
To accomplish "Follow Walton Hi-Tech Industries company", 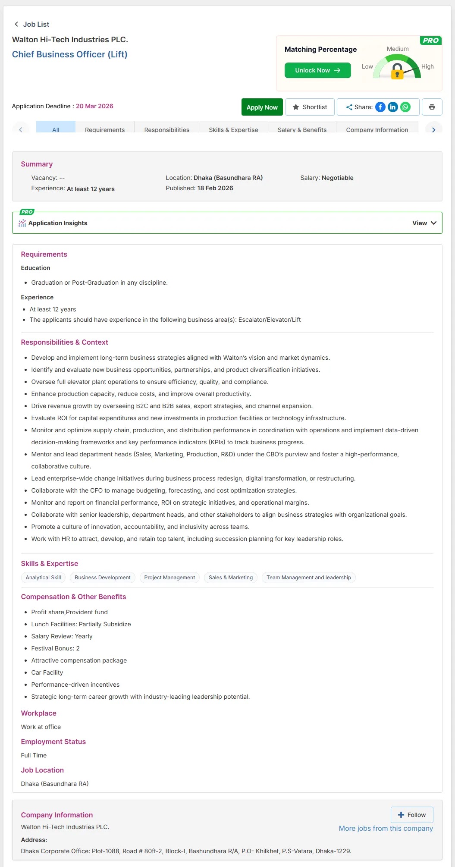I will (x=412, y=815).
